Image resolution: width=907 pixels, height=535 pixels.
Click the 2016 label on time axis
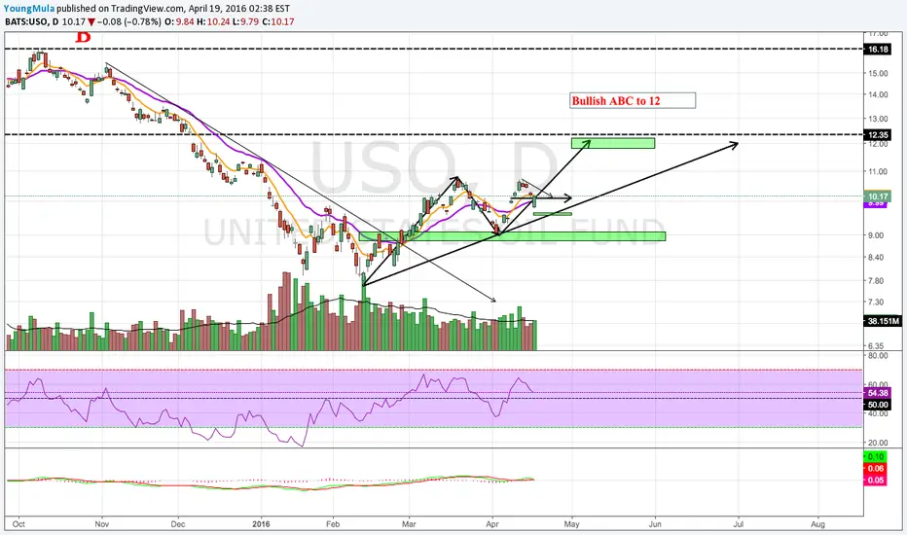[x=262, y=524]
